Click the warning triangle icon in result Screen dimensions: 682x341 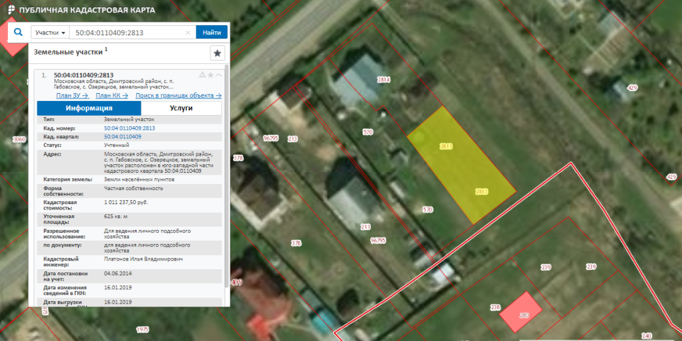pos(202,75)
